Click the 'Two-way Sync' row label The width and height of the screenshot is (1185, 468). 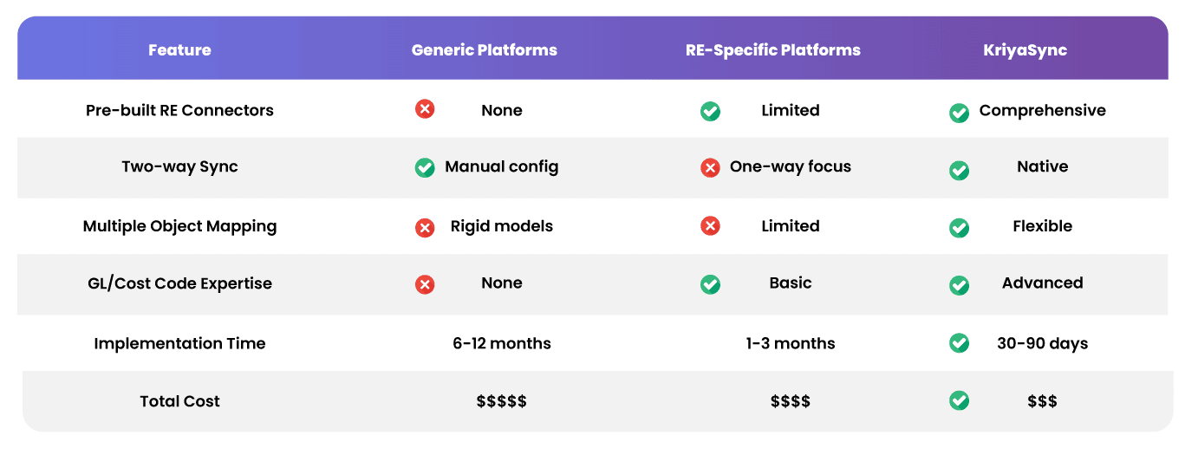tap(179, 167)
